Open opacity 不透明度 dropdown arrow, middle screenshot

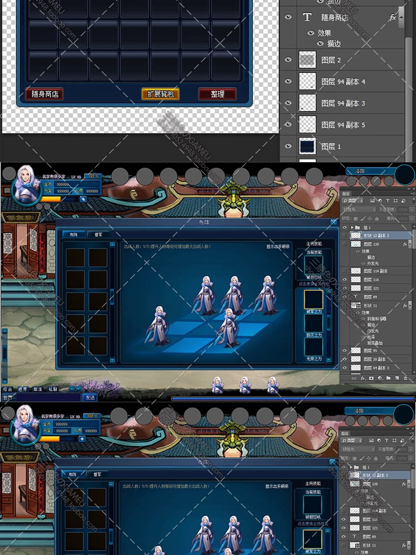pos(412,210)
